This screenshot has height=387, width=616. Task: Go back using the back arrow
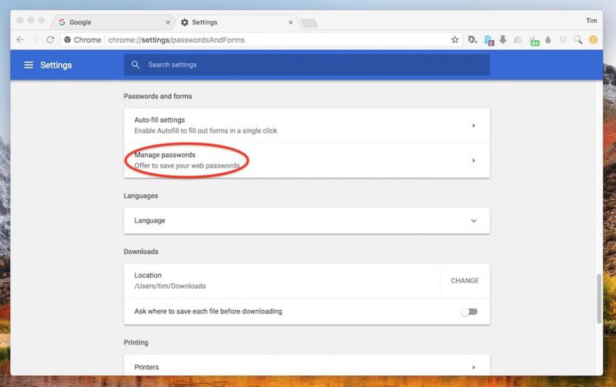click(x=20, y=40)
